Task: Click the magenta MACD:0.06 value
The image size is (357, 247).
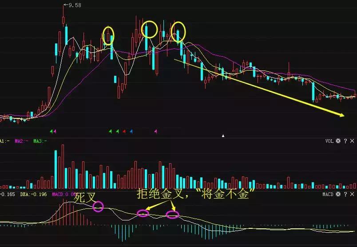Action: click(64, 194)
